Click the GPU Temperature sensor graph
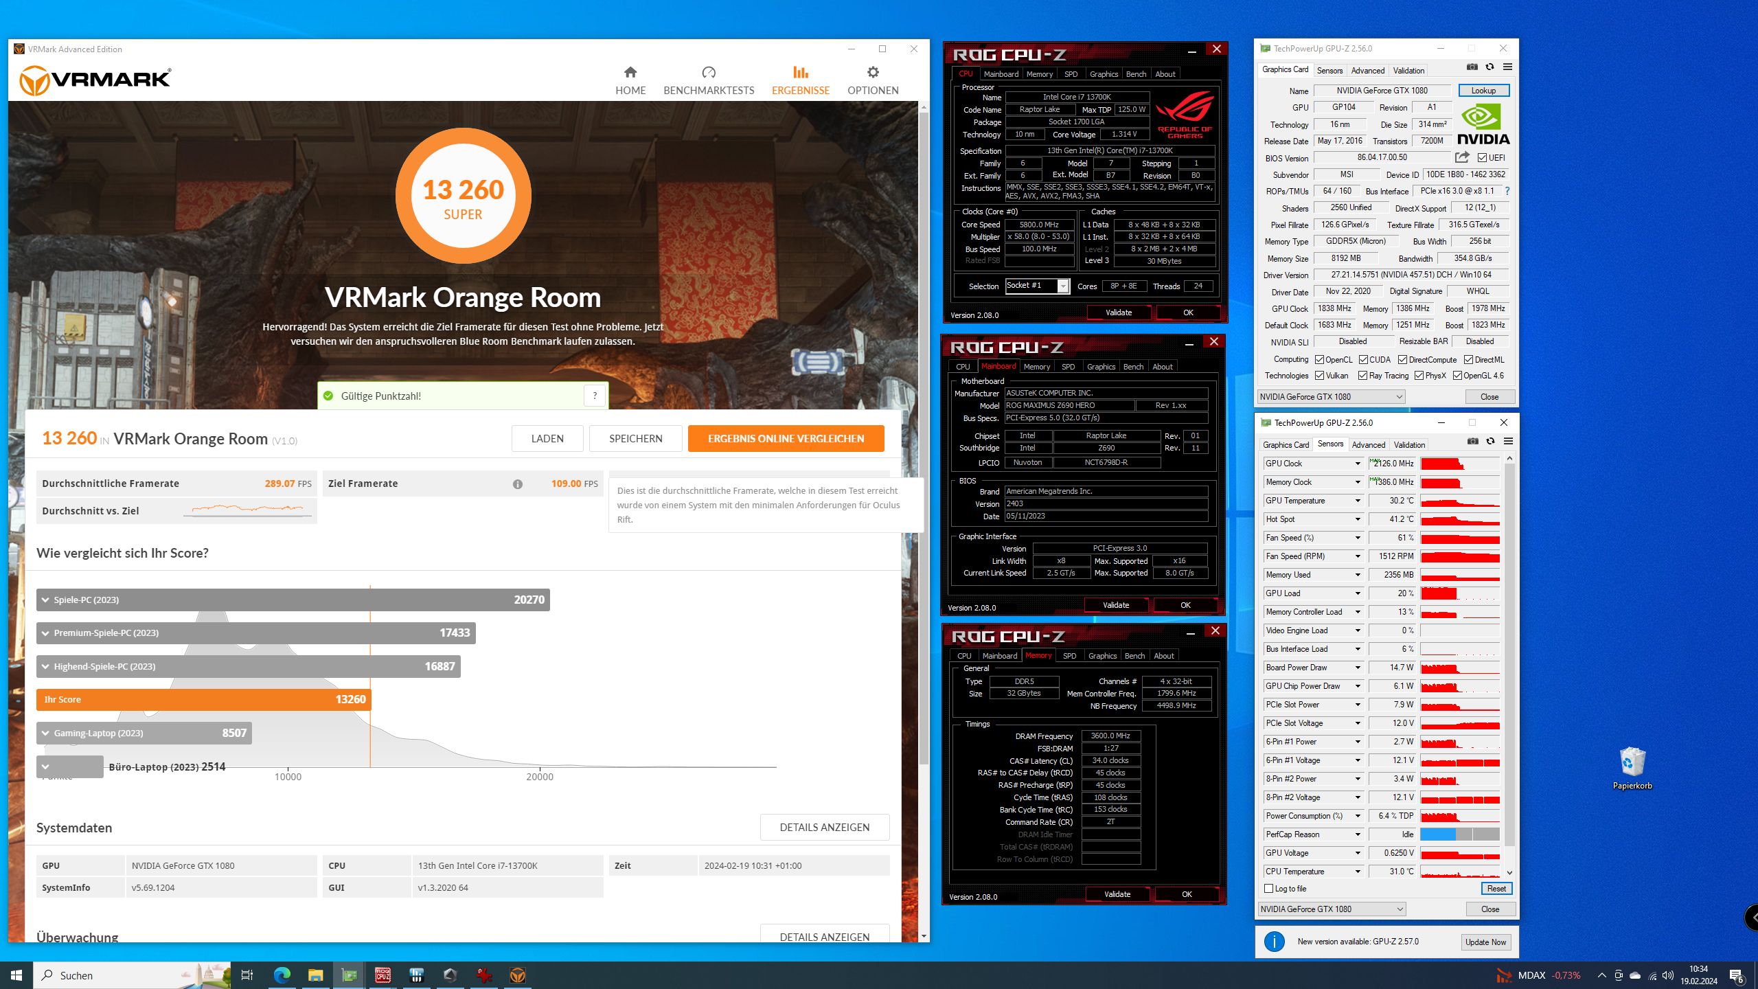Viewport: 1758px width, 989px height. tap(1460, 501)
